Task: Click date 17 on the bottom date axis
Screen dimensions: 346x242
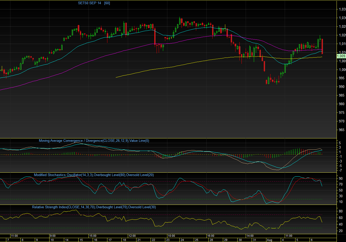Action: pyautogui.click(x=110, y=240)
